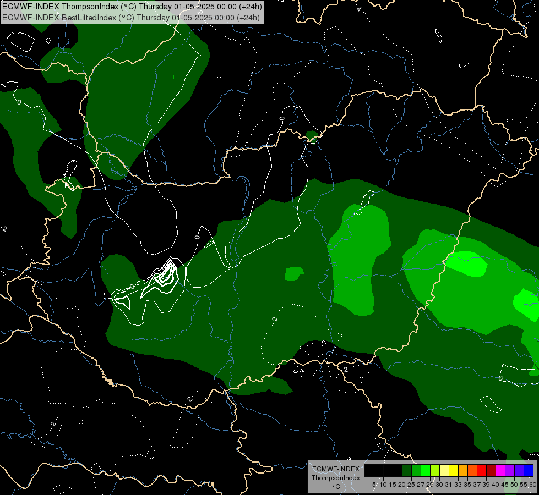
Task: Select the violet 50–55 legend swatch
Action: [519, 470]
